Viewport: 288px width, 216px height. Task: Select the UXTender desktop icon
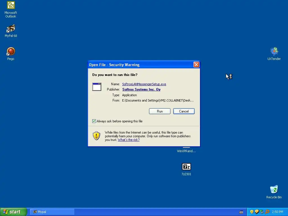(x=274, y=54)
